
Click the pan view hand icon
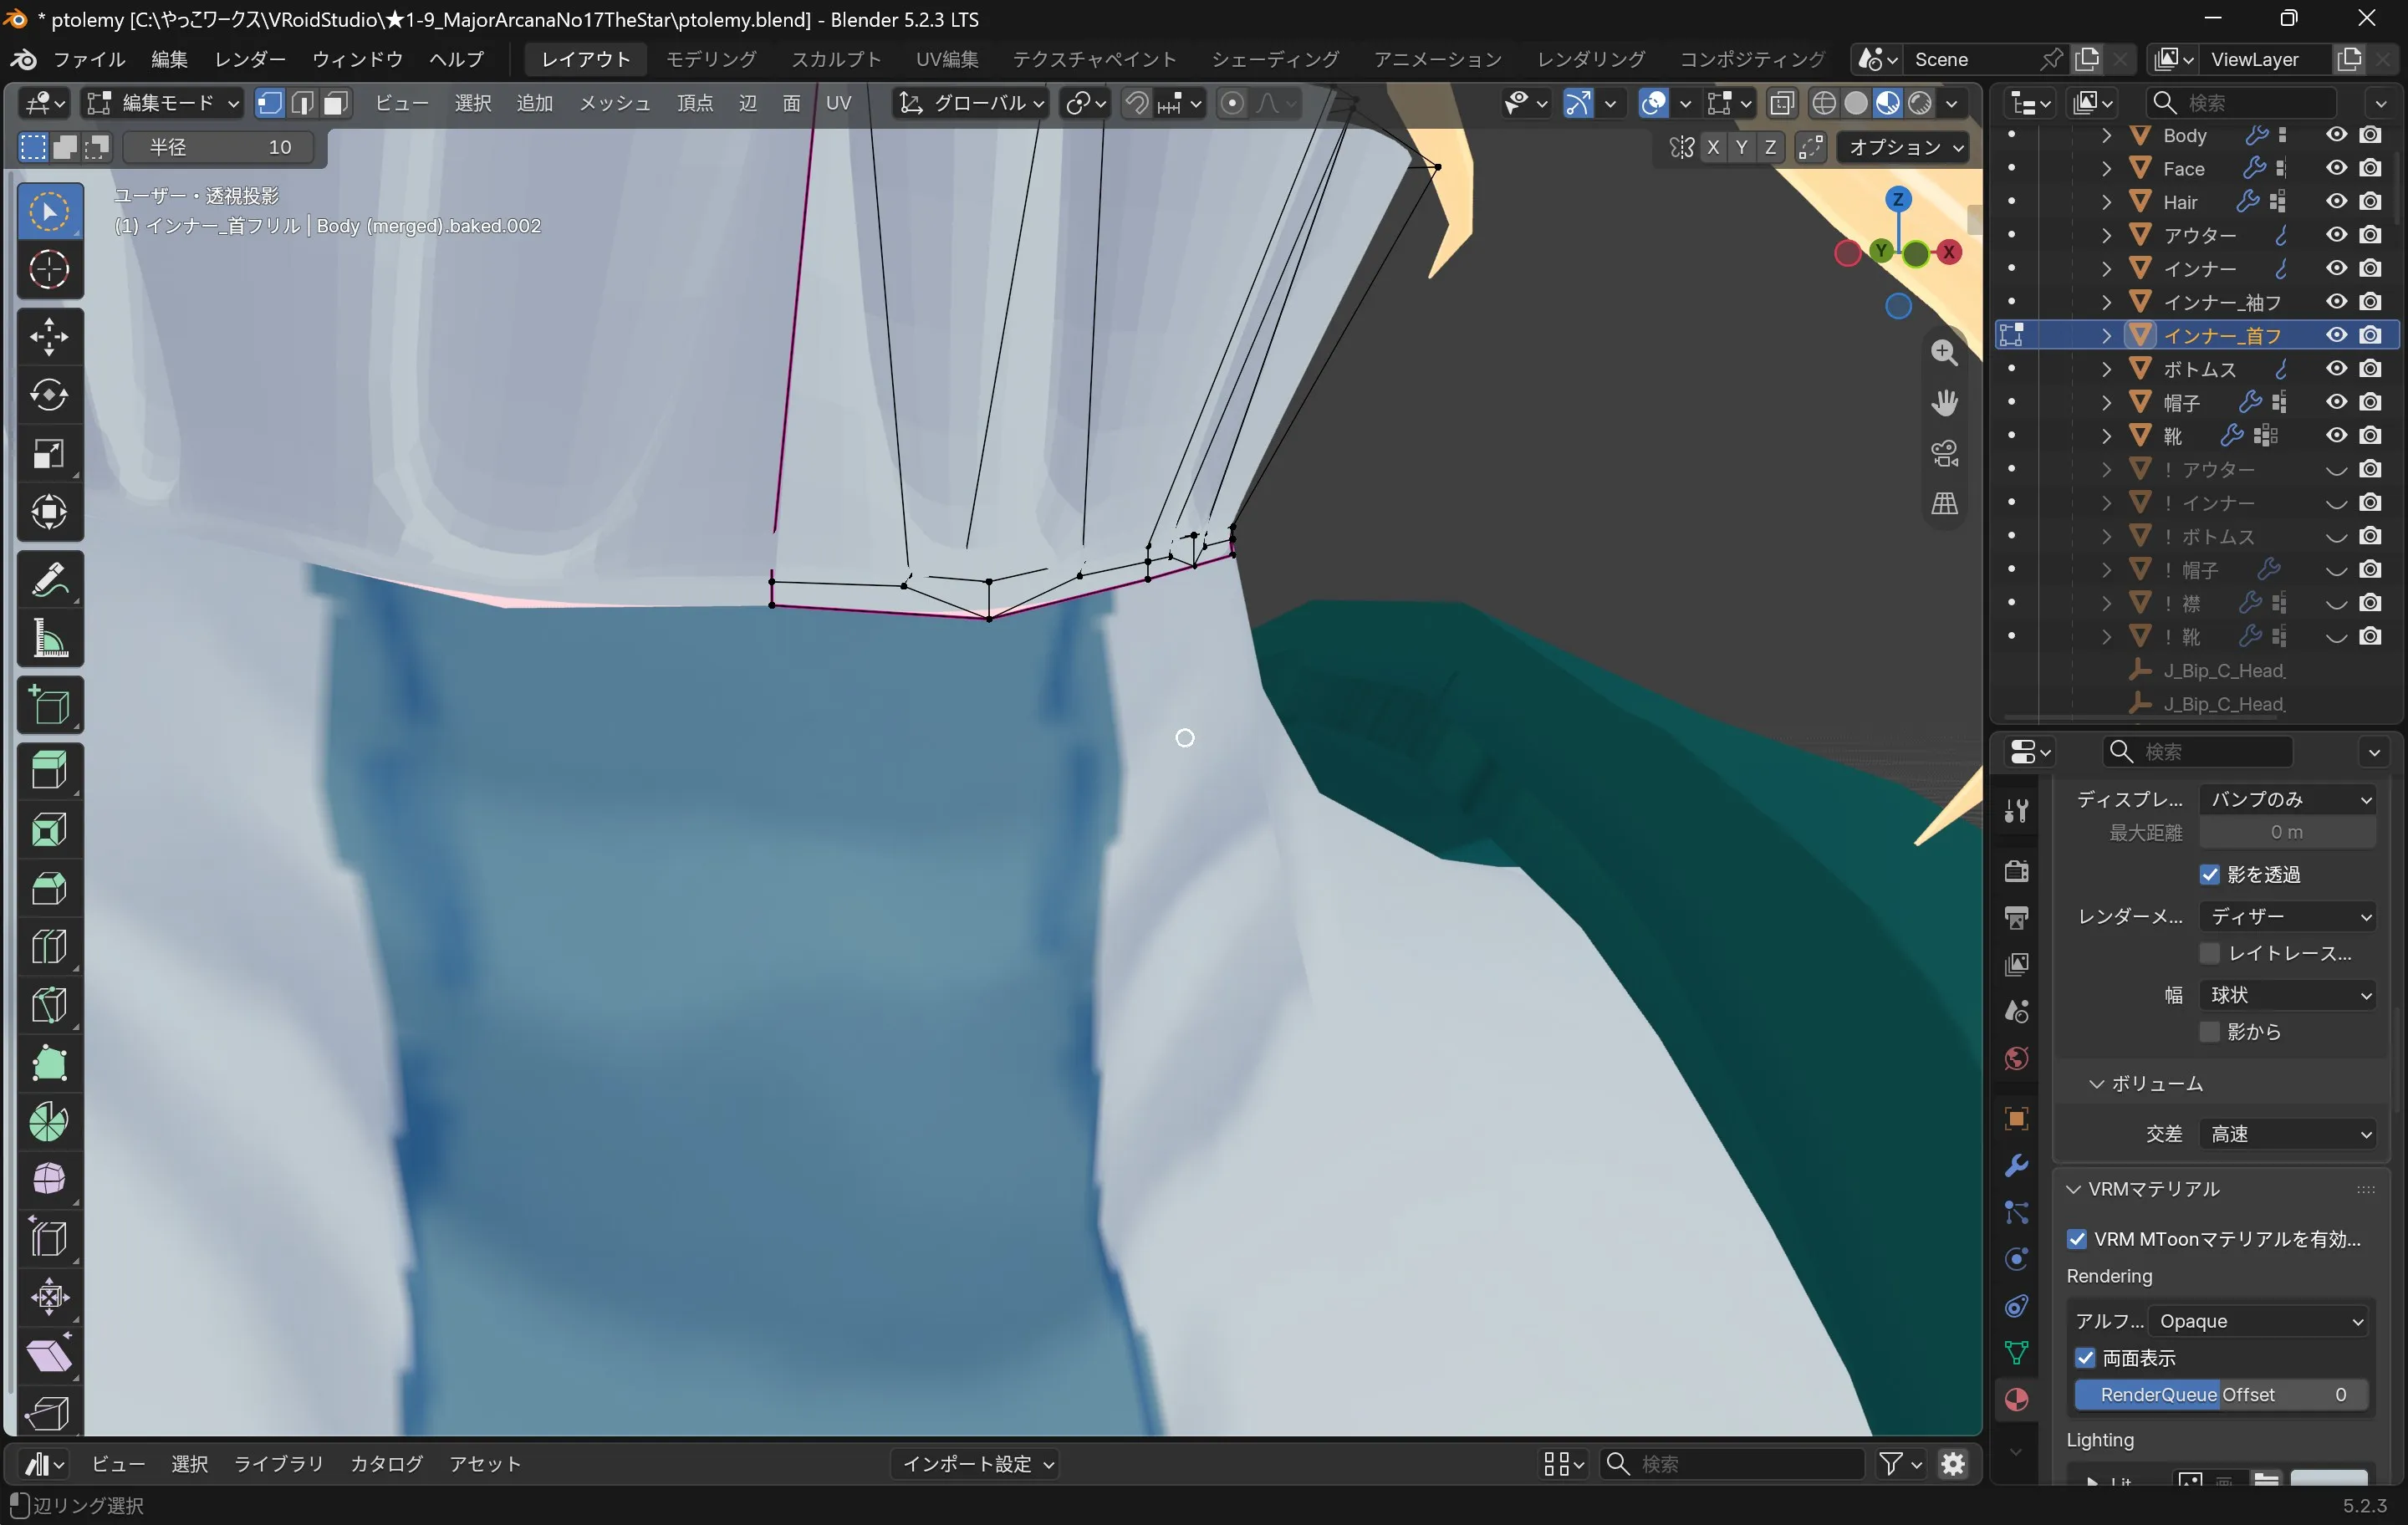1944,402
